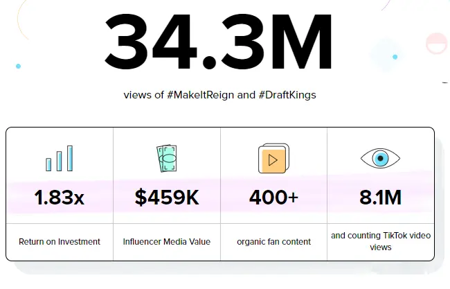Click the Influencer Media Value label
Screen dimensions: 450x289
[x=167, y=242]
